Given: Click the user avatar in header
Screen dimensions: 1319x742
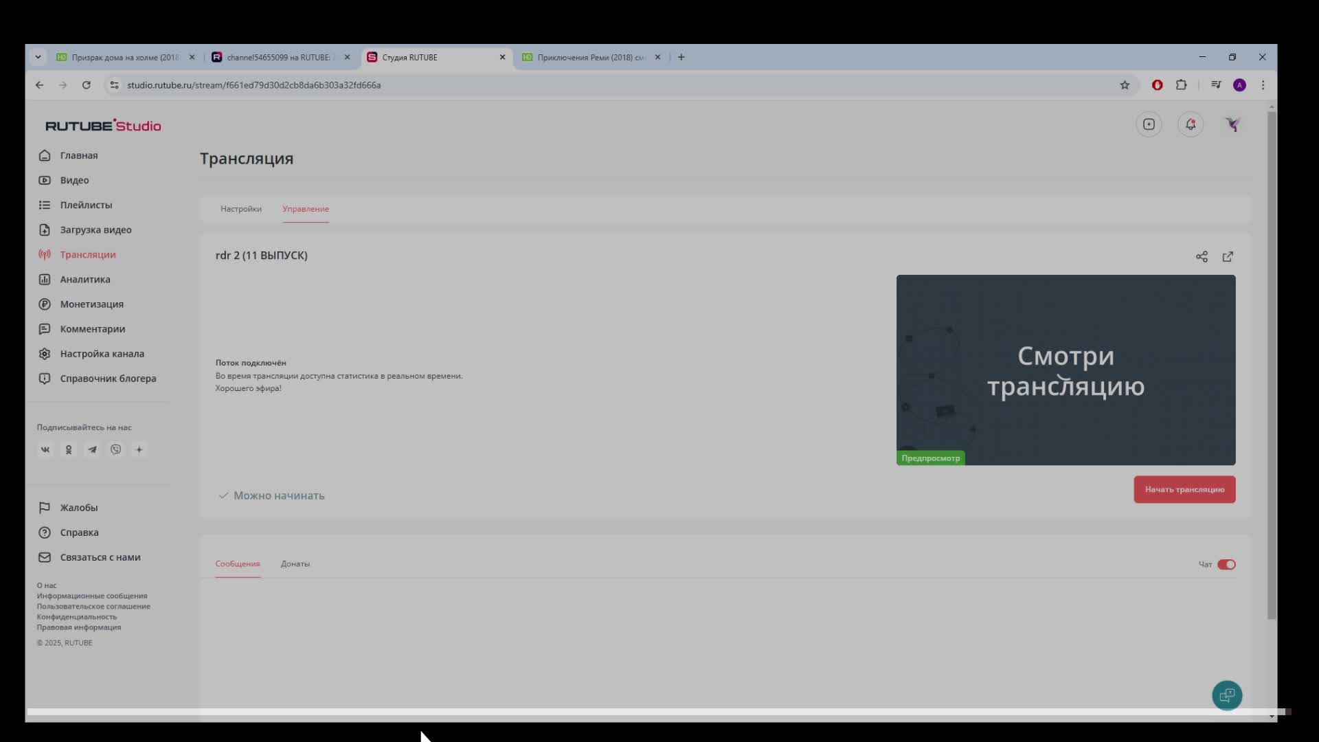Looking at the screenshot, I should pos(1232,124).
